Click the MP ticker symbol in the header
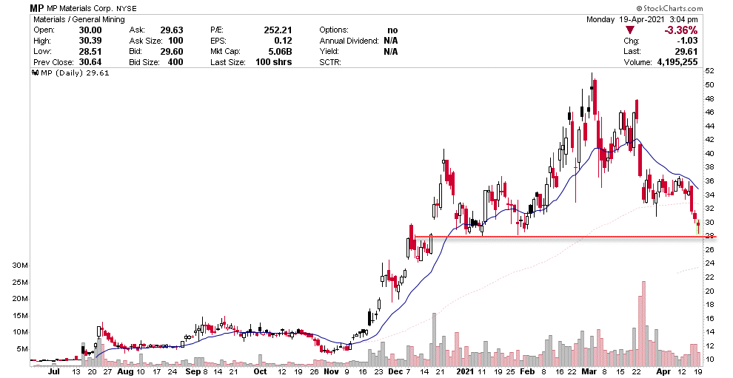 point(37,8)
